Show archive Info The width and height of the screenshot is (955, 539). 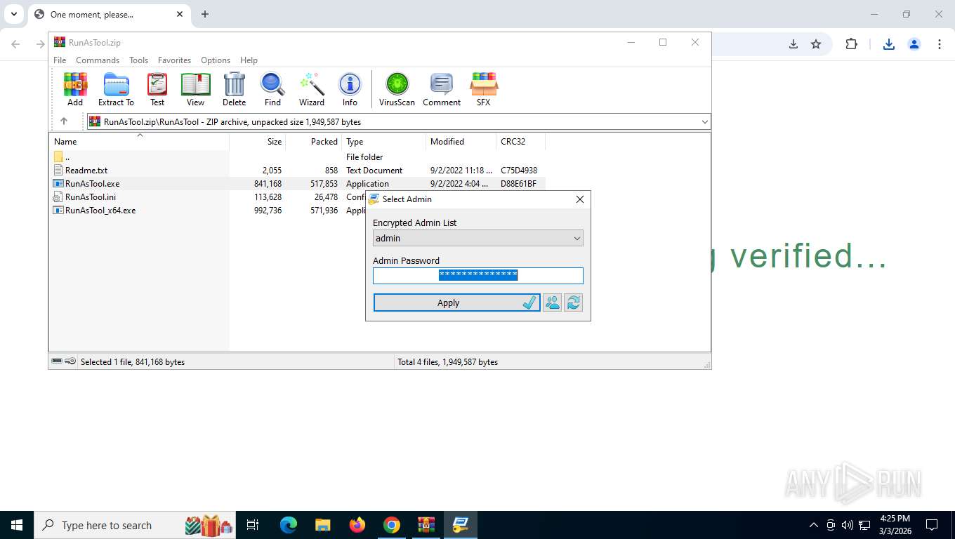(x=350, y=88)
